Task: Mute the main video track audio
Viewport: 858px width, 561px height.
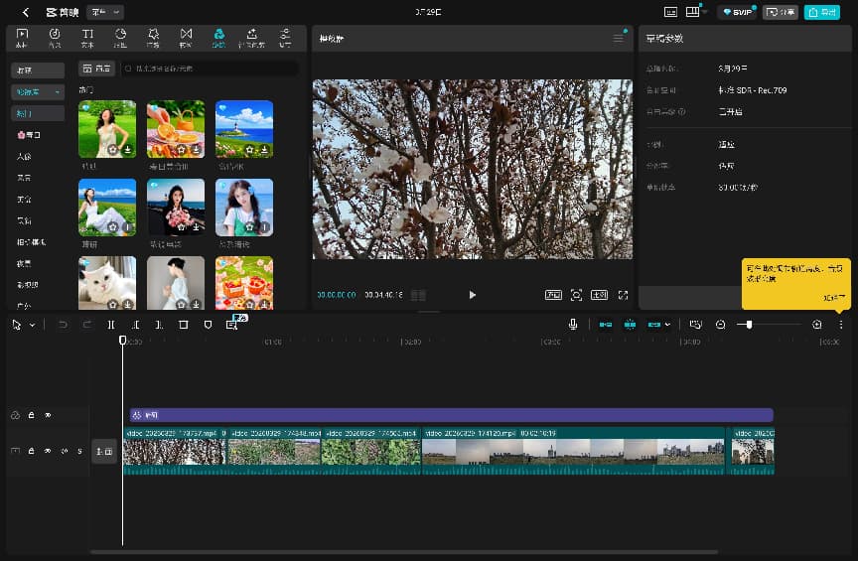Action: coord(65,452)
